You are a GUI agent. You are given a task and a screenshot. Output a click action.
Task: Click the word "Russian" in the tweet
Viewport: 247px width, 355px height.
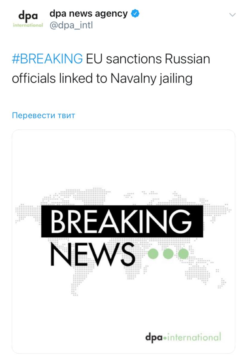(x=188, y=59)
